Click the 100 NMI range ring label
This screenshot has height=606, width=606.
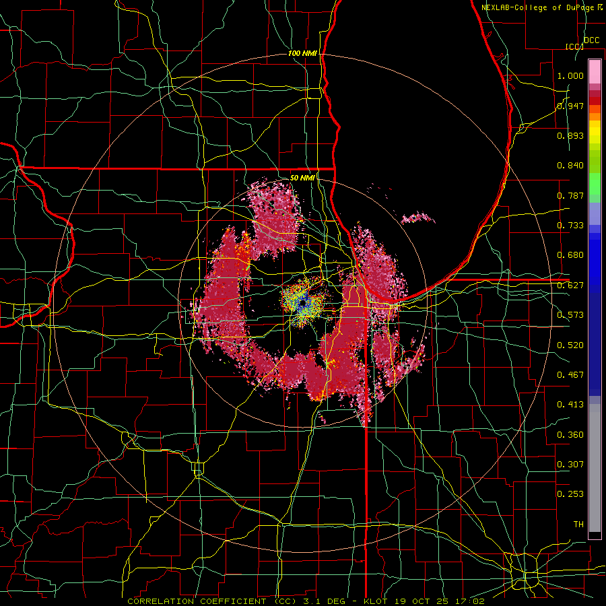point(302,53)
